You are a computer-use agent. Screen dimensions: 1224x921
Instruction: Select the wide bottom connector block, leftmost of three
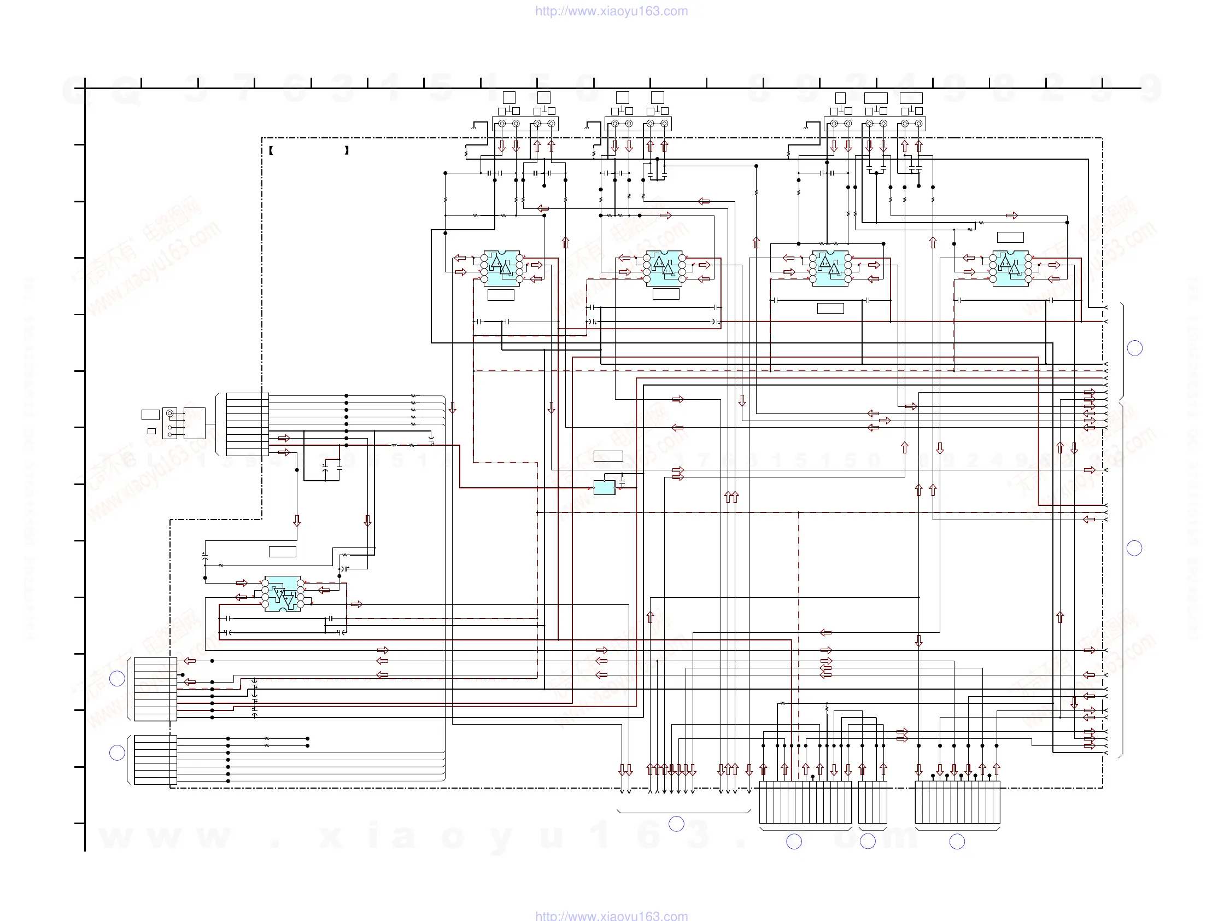[x=805, y=802]
